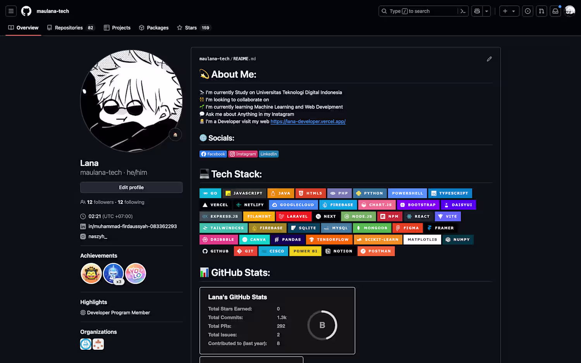View the 12 following list
This screenshot has height=363, width=581.
click(131, 202)
